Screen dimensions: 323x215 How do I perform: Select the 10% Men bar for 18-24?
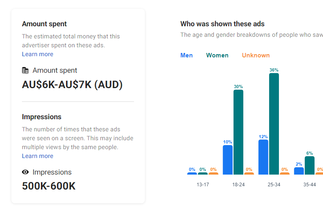click(227, 160)
